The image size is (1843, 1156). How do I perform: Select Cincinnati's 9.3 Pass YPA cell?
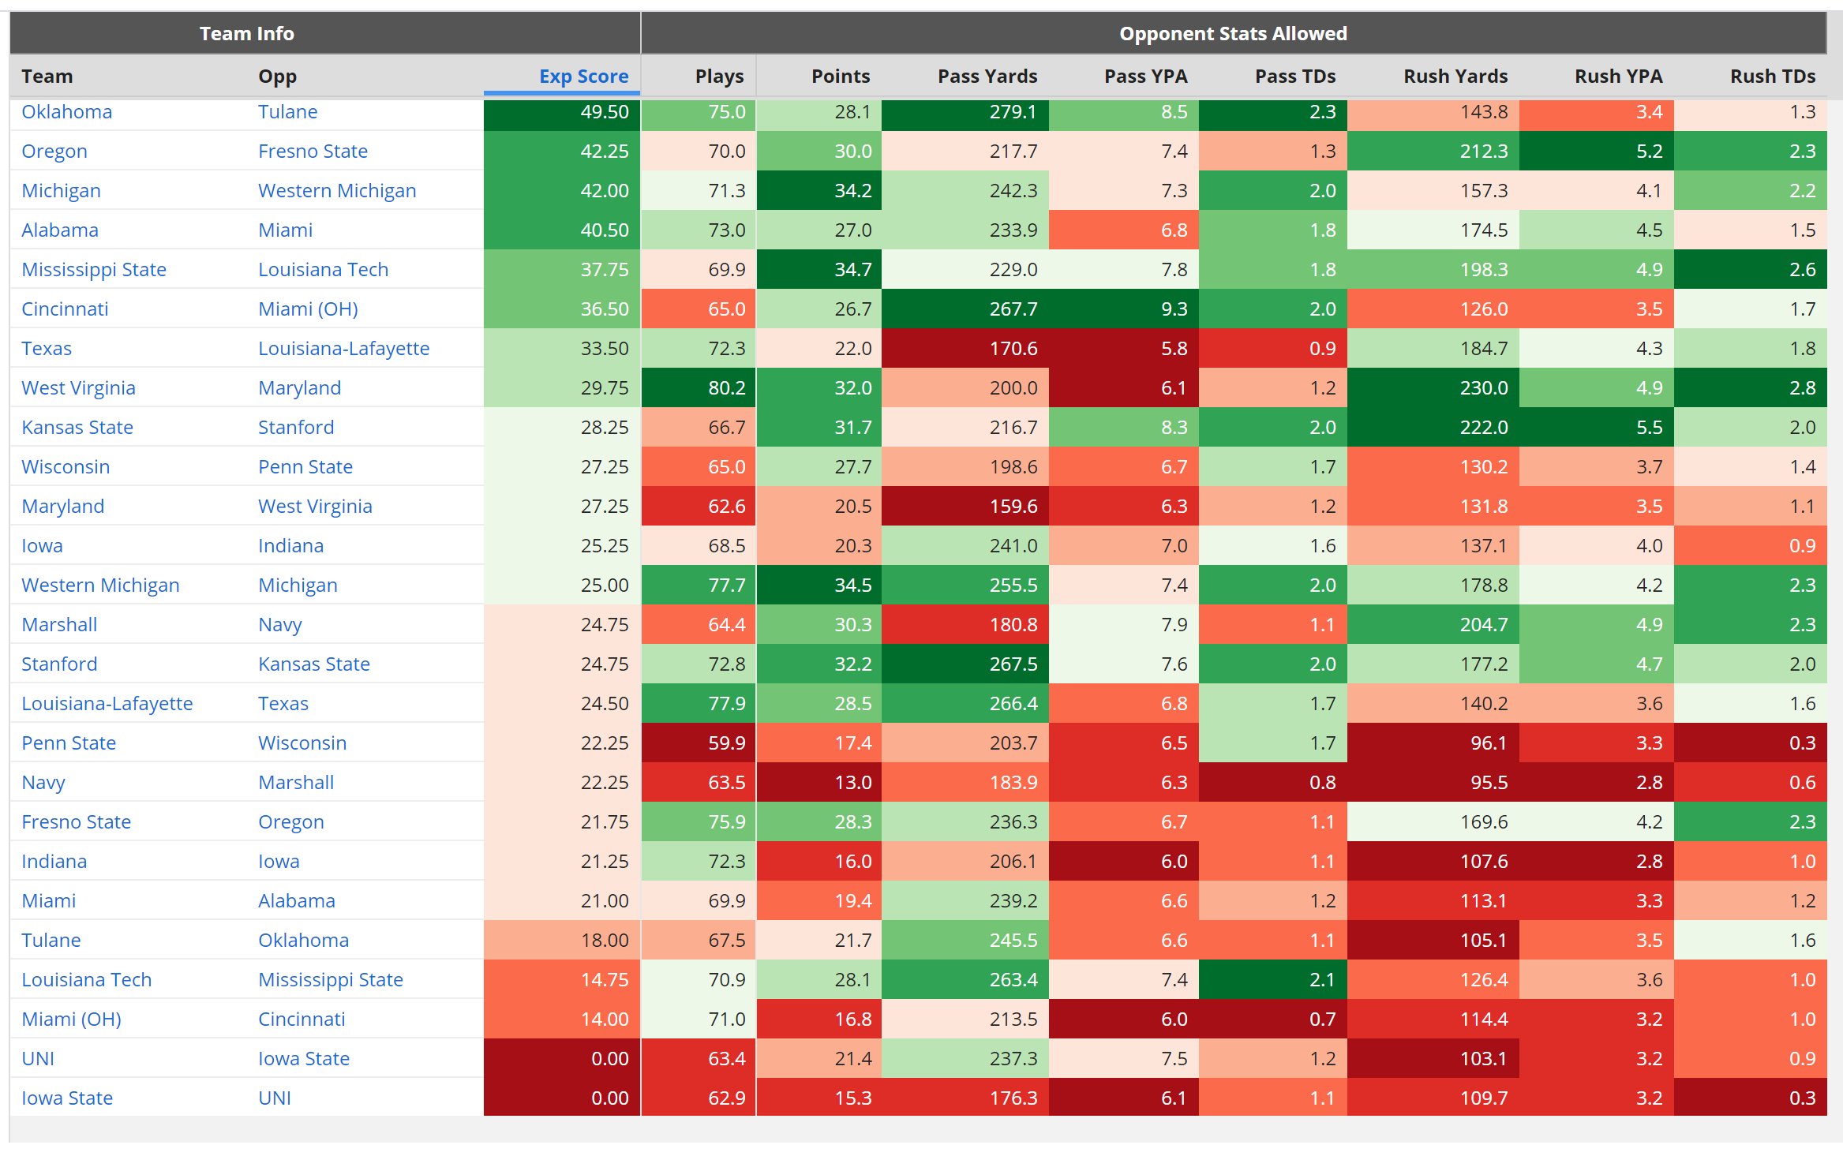[x=1124, y=309]
